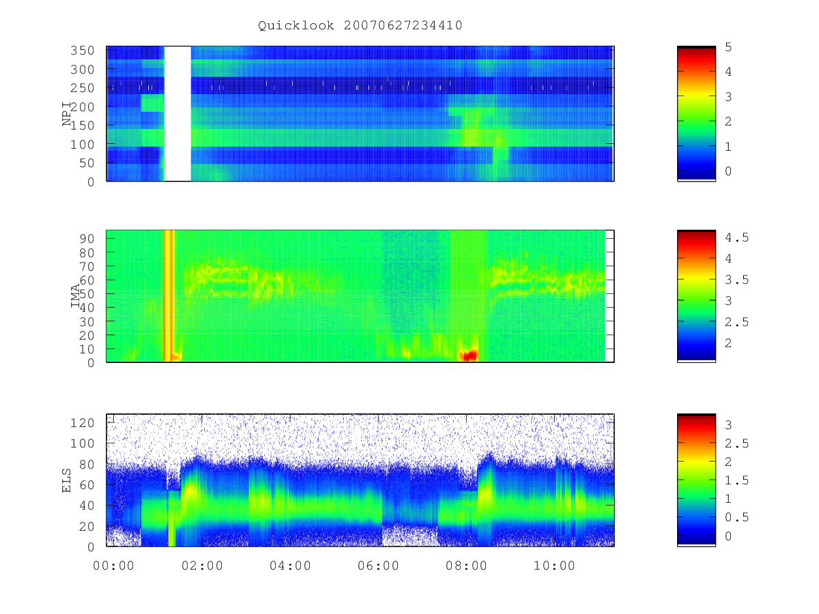Image resolution: width=819 pixels, height=614 pixels.
Task: Click the NPI spectrogram panel
Action: pos(360,114)
